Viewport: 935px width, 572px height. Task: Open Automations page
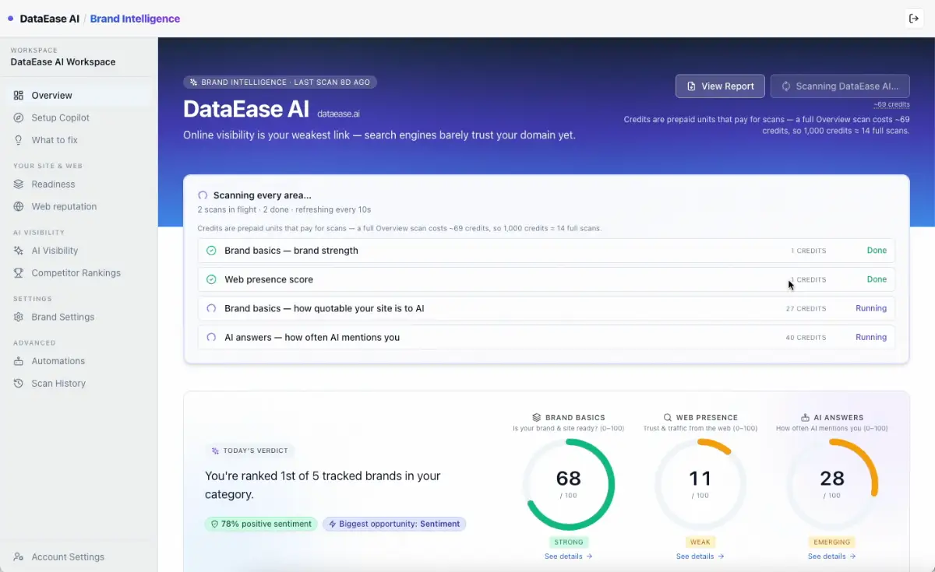coord(78,361)
